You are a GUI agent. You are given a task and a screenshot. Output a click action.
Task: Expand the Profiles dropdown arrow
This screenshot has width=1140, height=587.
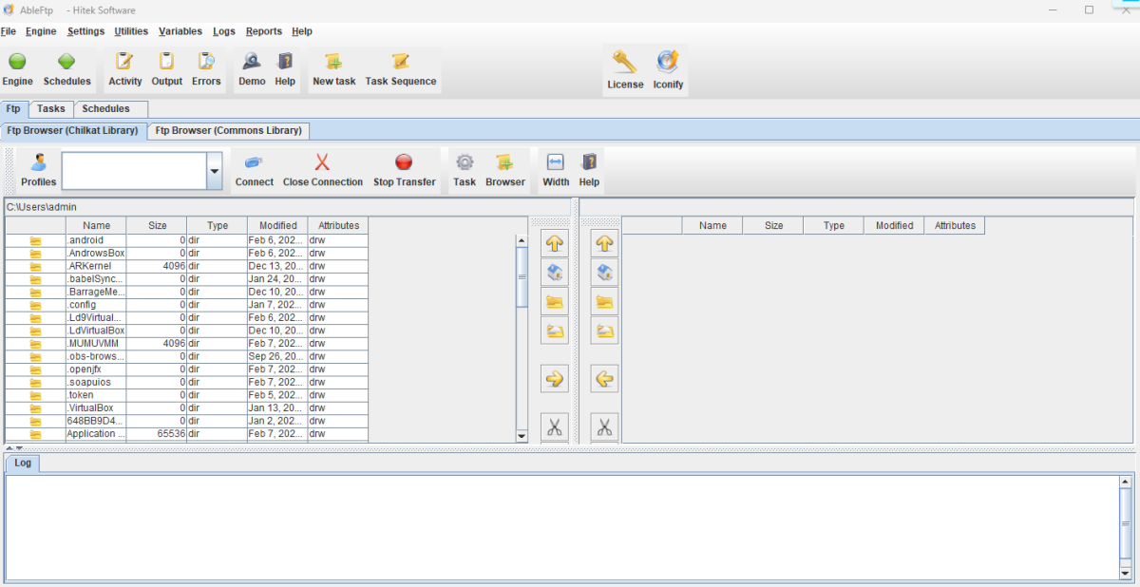tap(214, 172)
